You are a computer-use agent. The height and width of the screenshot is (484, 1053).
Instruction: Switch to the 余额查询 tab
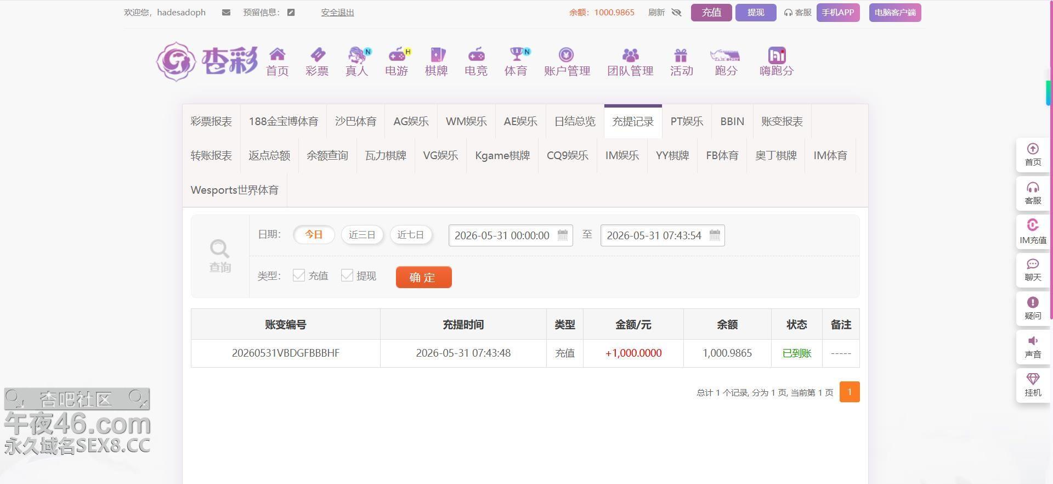coord(327,155)
